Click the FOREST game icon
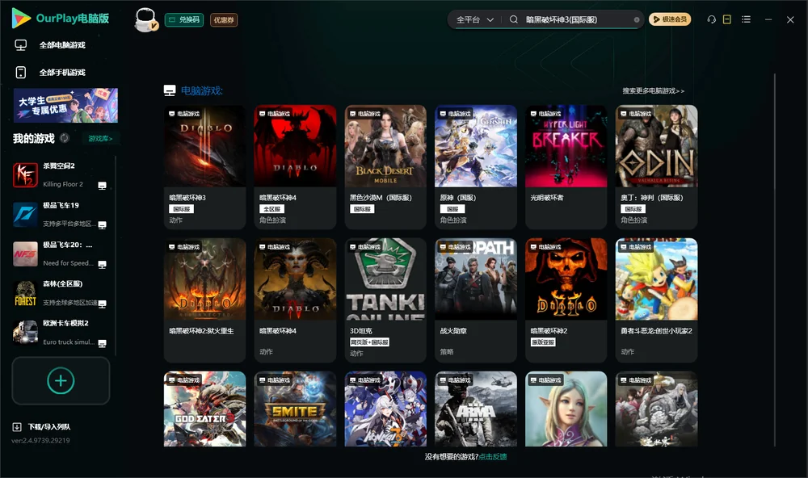 coord(25,294)
